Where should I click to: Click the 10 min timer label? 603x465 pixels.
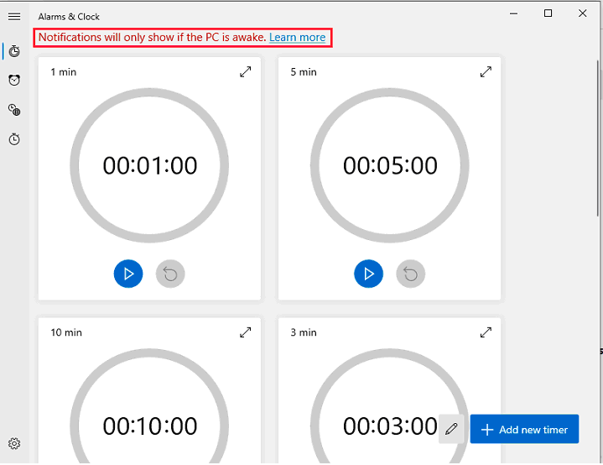pyautogui.click(x=66, y=332)
